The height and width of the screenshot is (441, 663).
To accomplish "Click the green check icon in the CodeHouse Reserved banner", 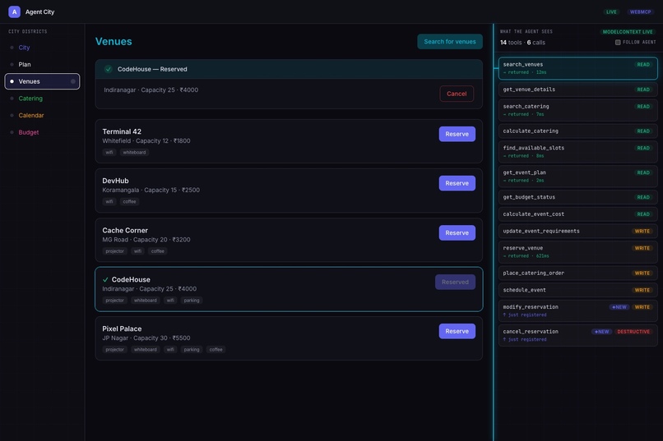I will click(109, 69).
